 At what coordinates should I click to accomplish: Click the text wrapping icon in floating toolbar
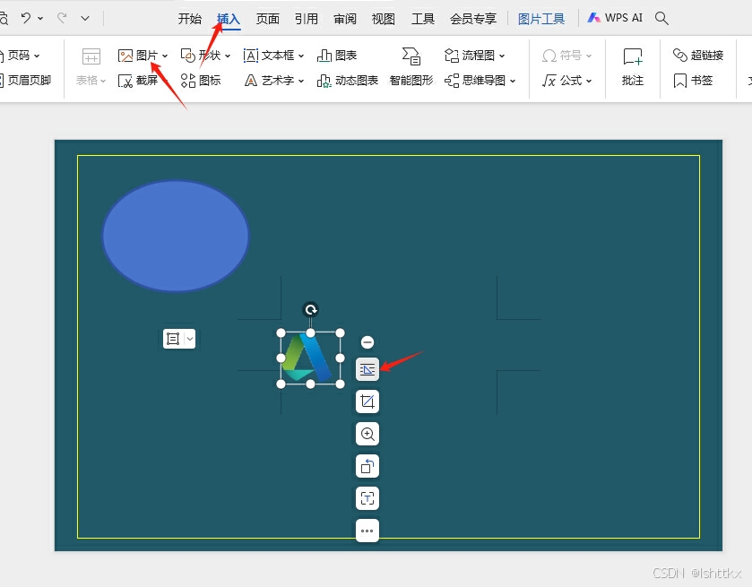tap(367, 370)
